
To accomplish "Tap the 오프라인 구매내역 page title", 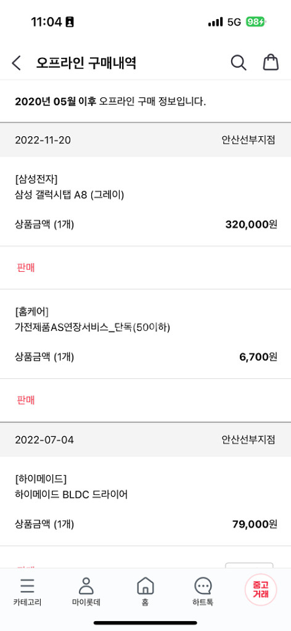I will (x=86, y=63).
